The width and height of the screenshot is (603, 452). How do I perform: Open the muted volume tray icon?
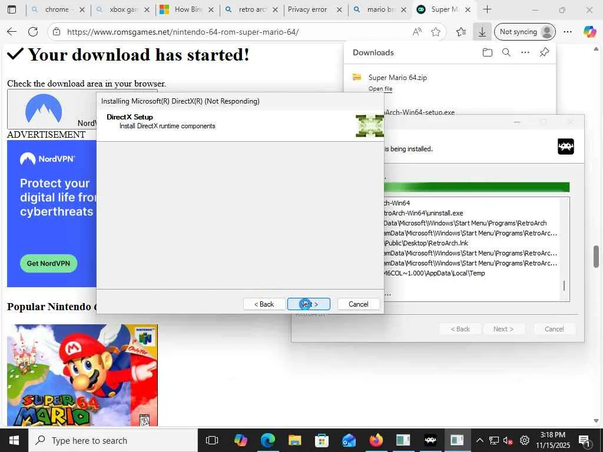click(508, 440)
